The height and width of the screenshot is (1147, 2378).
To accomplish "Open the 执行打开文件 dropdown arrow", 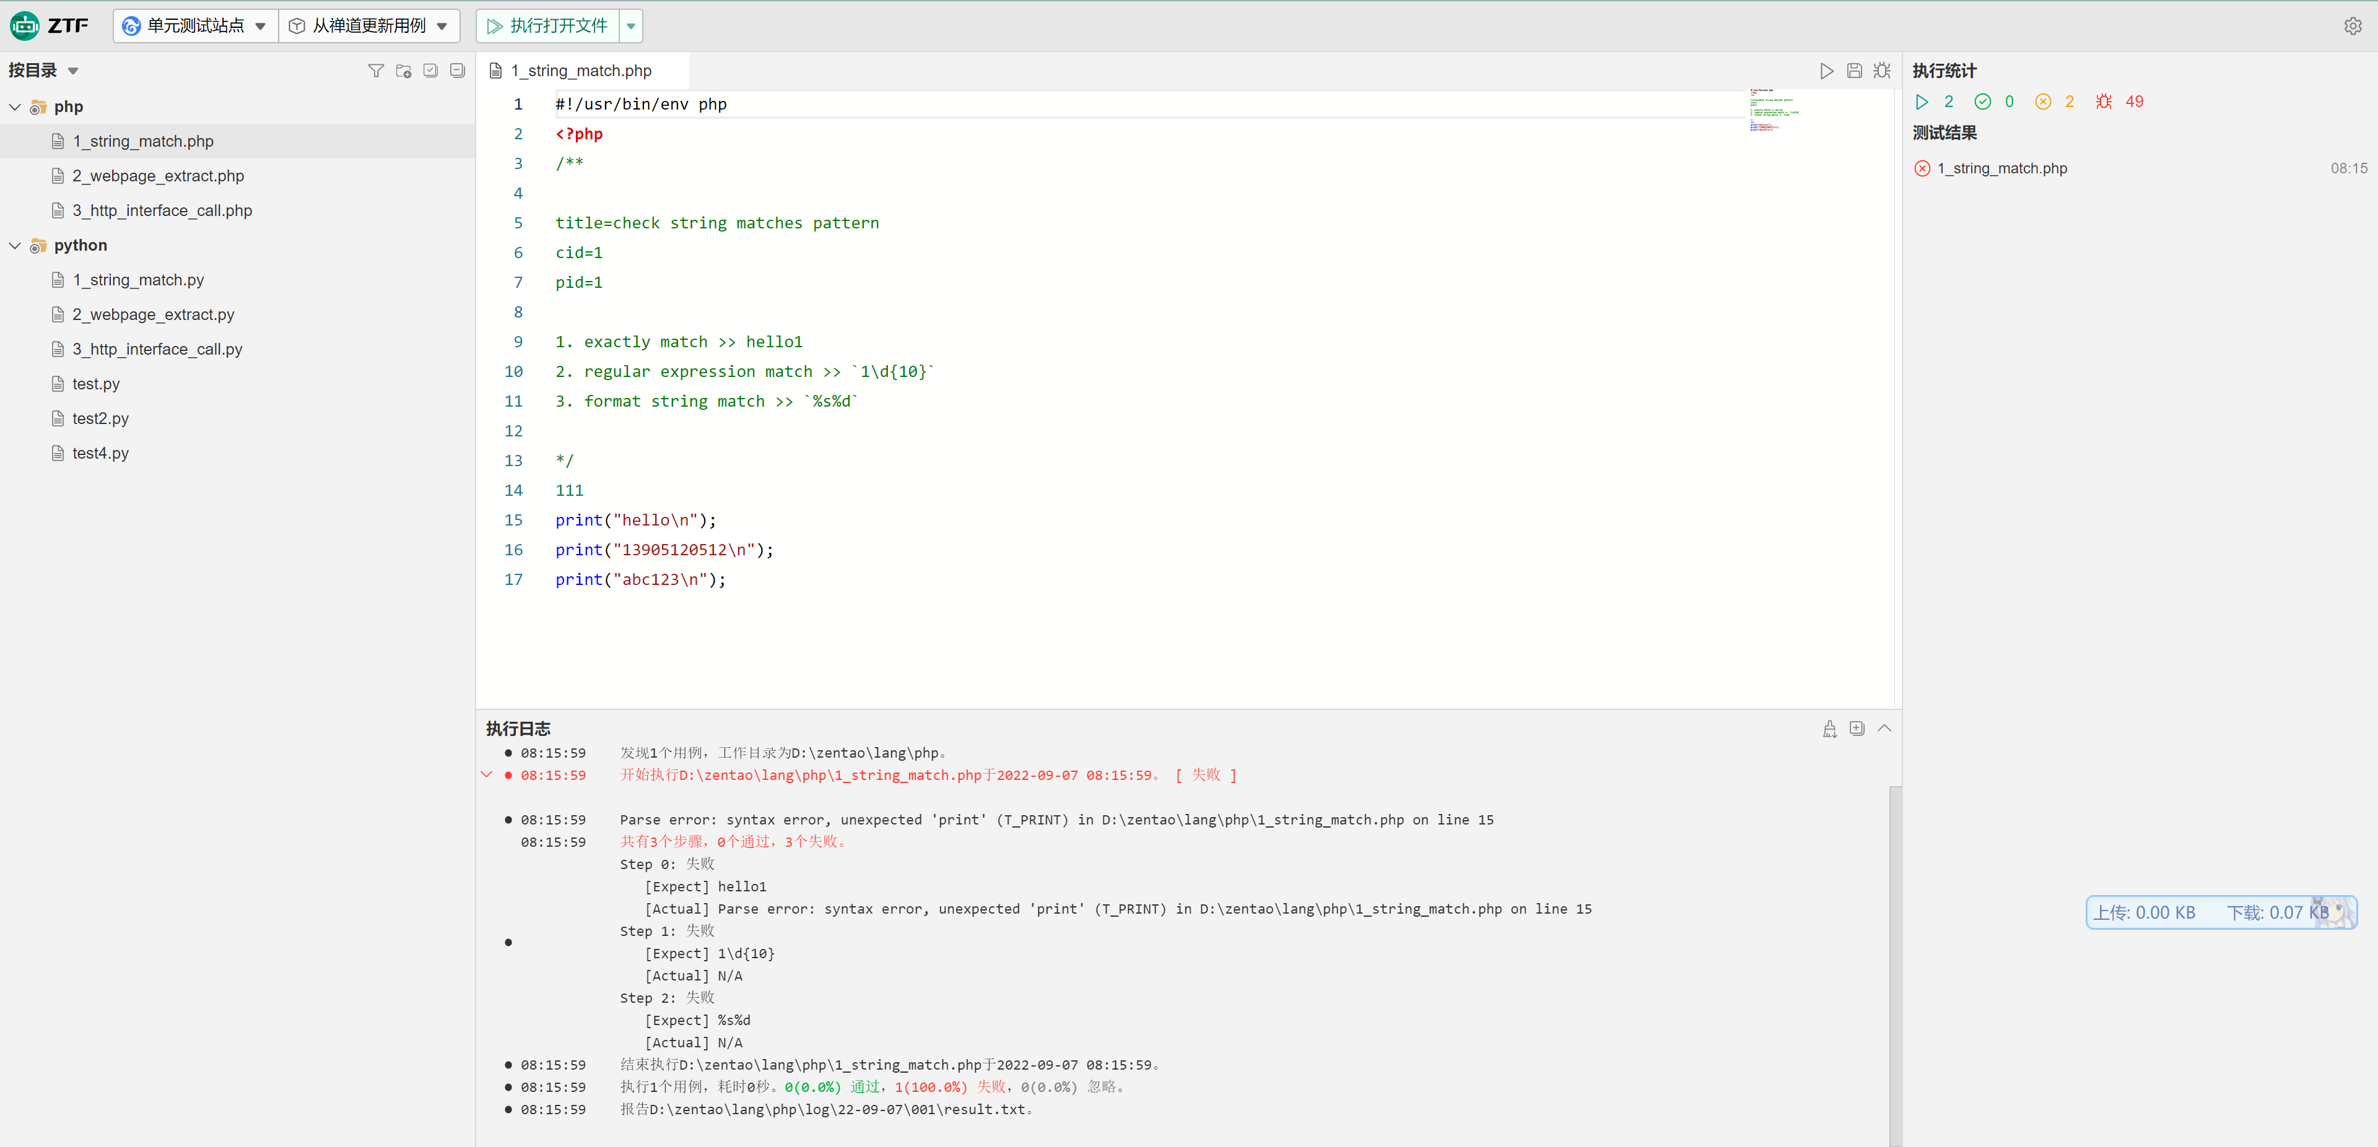I will click(630, 26).
